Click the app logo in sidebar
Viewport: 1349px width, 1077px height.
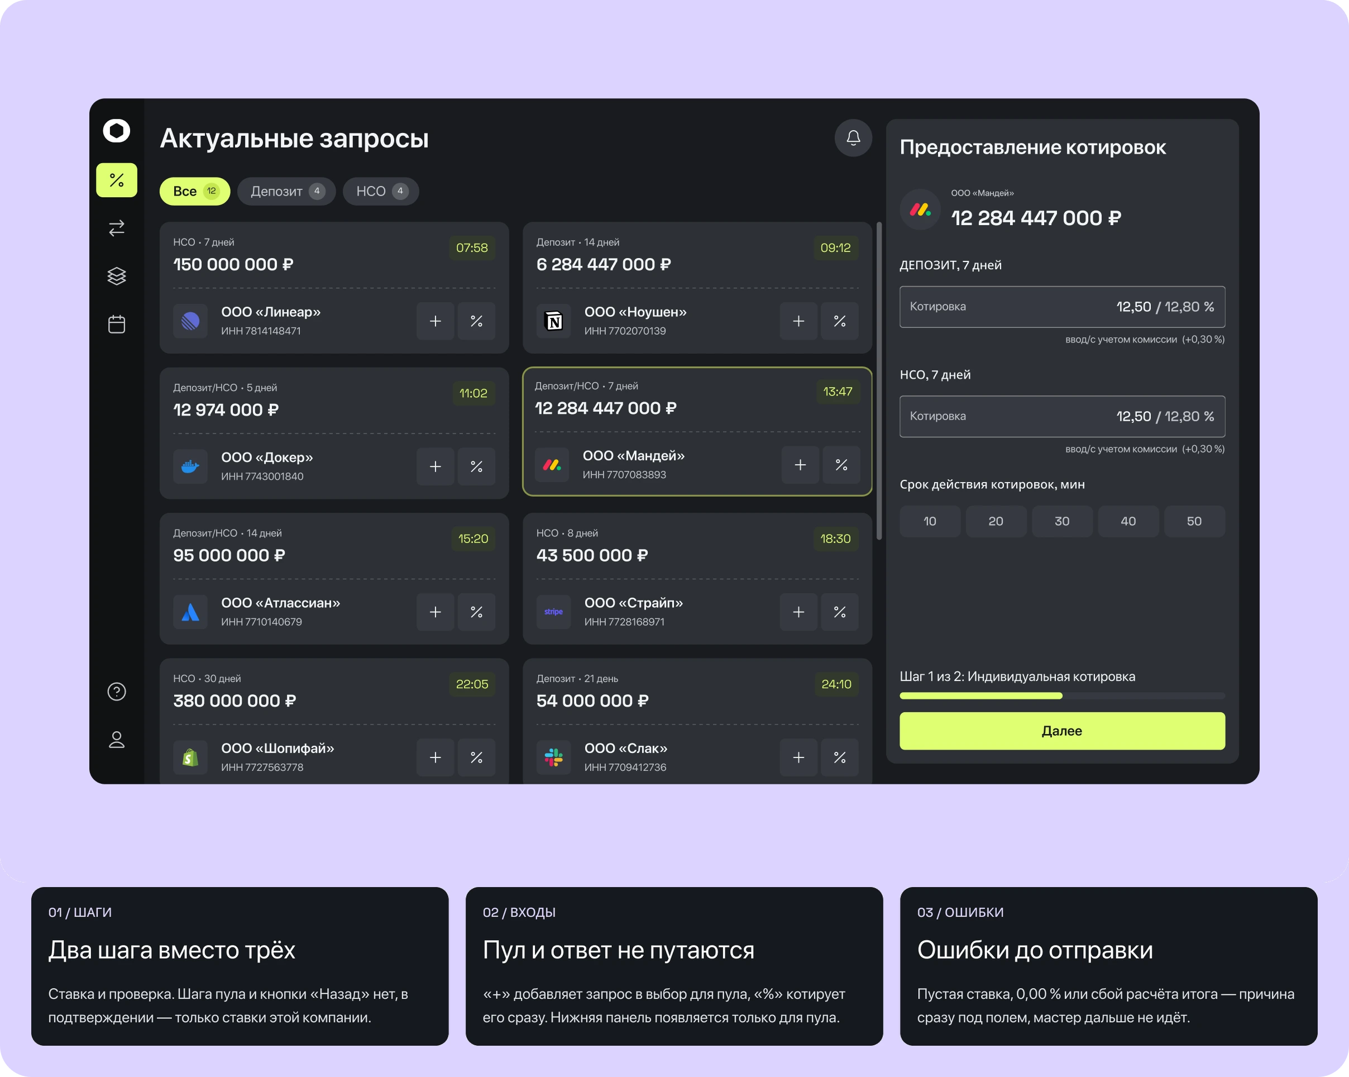116,131
